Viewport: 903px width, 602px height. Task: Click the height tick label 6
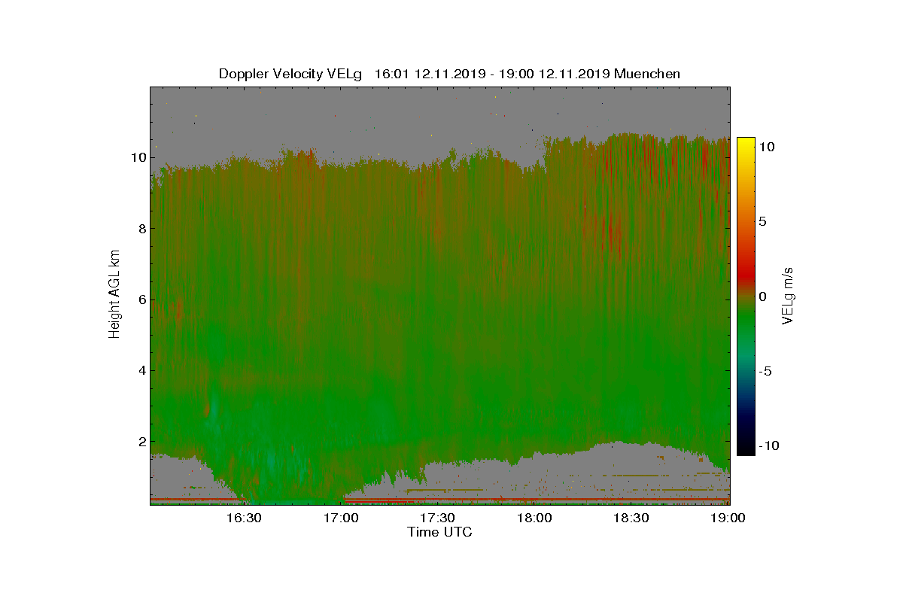(141, 299)
